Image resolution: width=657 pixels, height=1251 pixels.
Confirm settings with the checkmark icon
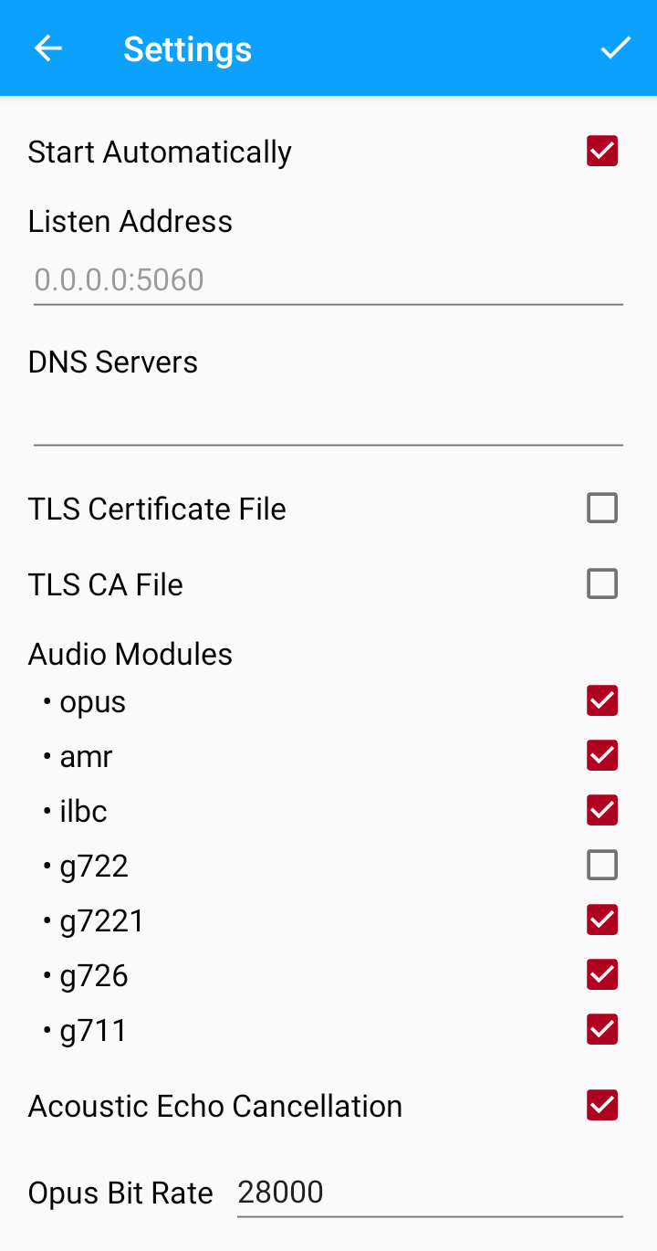(x=616, y=48)
